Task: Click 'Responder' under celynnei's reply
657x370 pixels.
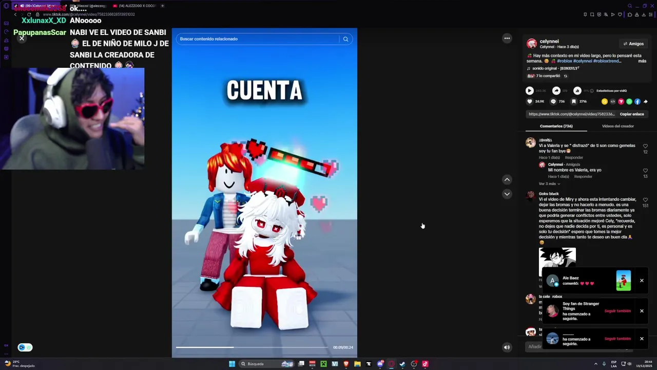Action: 583,177
